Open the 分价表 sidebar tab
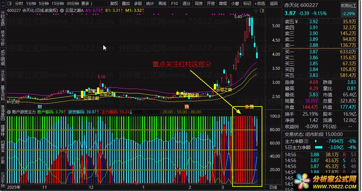 click(x=3, y=75)
